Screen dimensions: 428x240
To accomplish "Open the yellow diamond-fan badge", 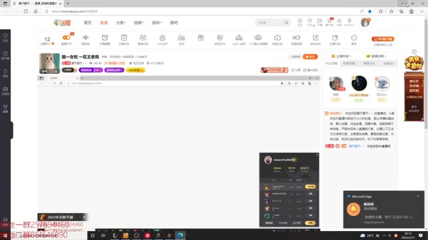I will [x=135, y=70].
